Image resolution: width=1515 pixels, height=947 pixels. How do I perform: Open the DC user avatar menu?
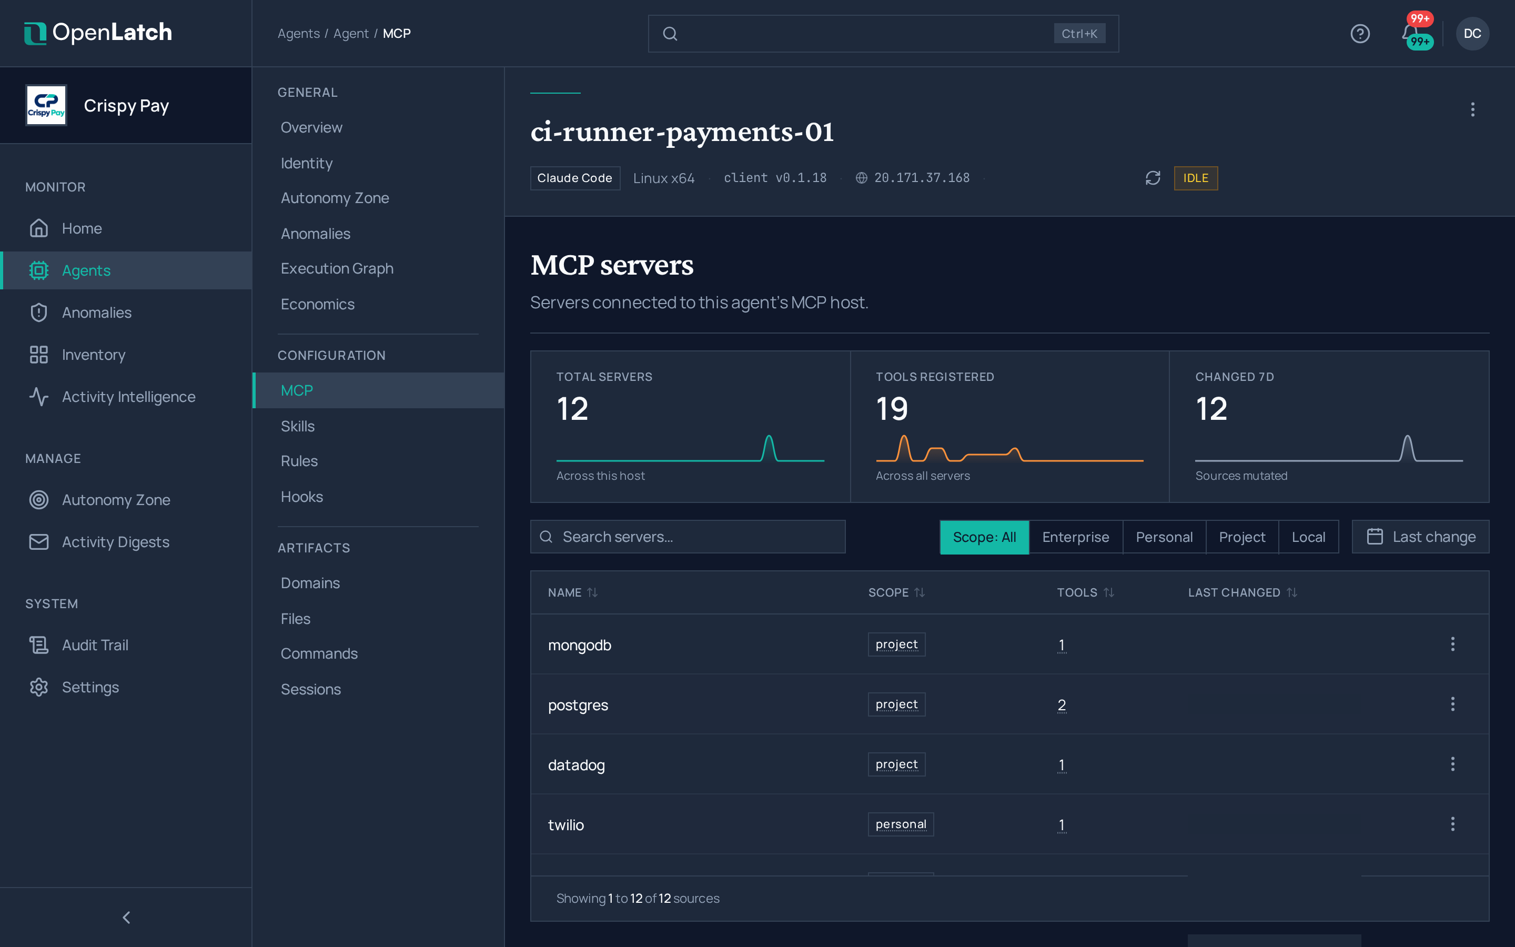pos(1472,33)
